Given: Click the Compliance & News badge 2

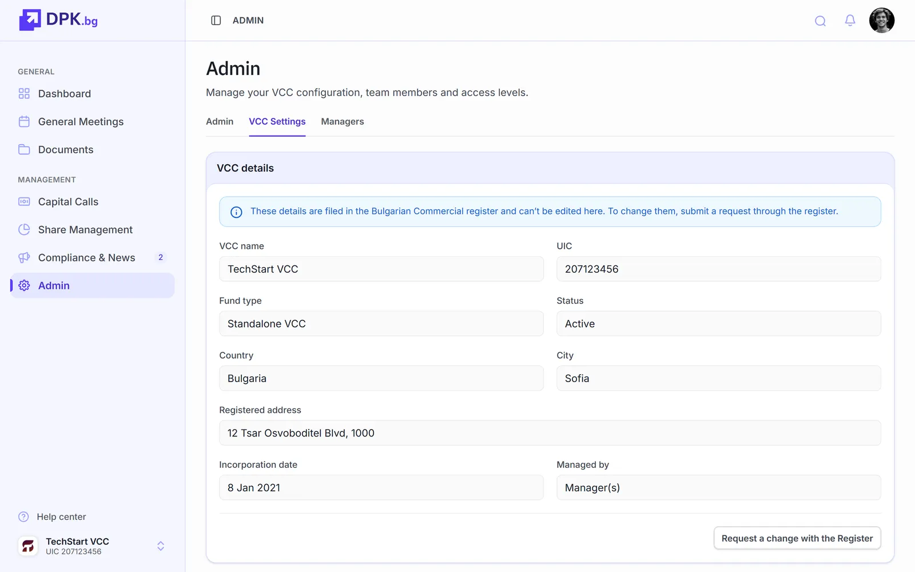Looking at the screenshot, I should pos(161,257).
